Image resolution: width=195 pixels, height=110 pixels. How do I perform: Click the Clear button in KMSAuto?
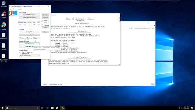pyautogui.click(x=45, y=27)
